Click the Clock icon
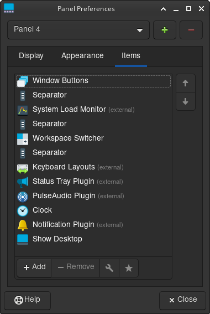Image resolution: width=210 pixels, height=314 pixels. (x=23, y=211)
